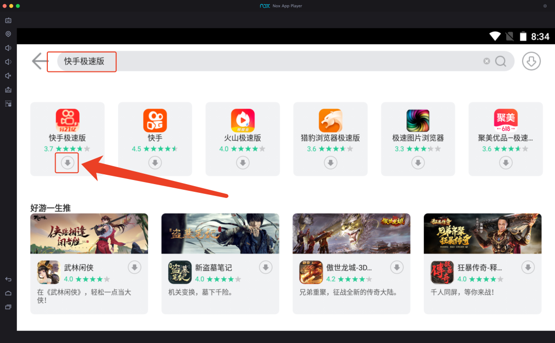This screenshot has width=555, height=343.
Task: Open the 极速图片浏览器 swirl icon
Action: point(418,120)
